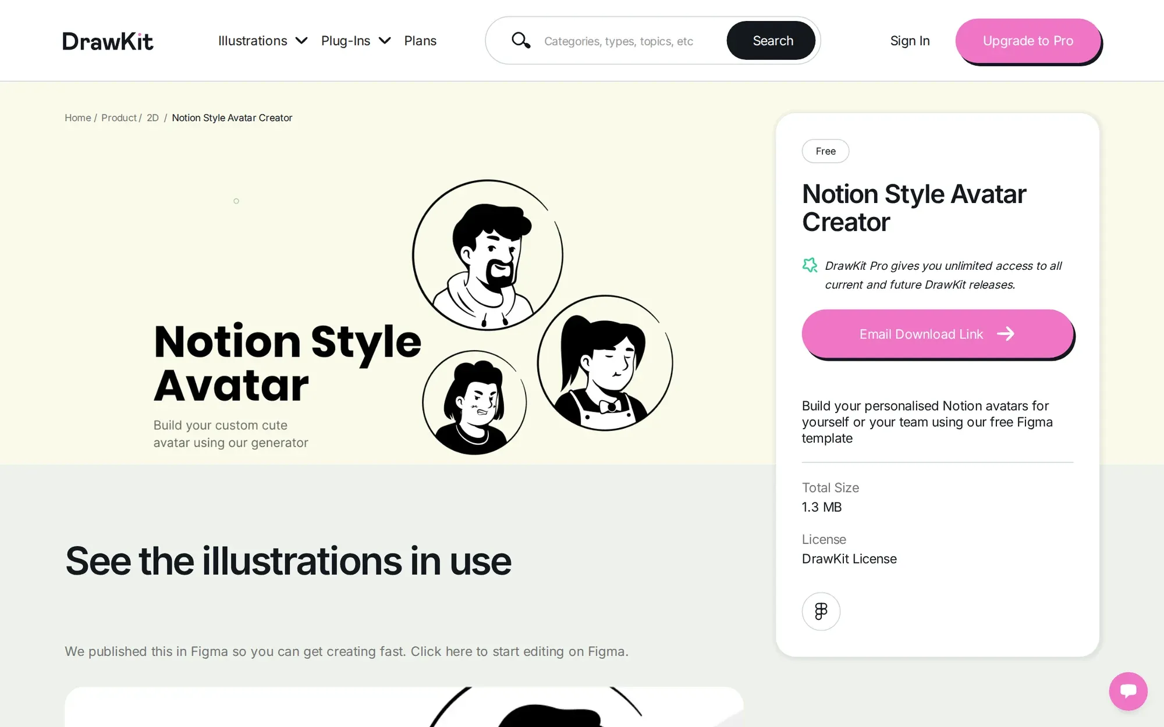Click the black Search button

[x=772, y=41]
